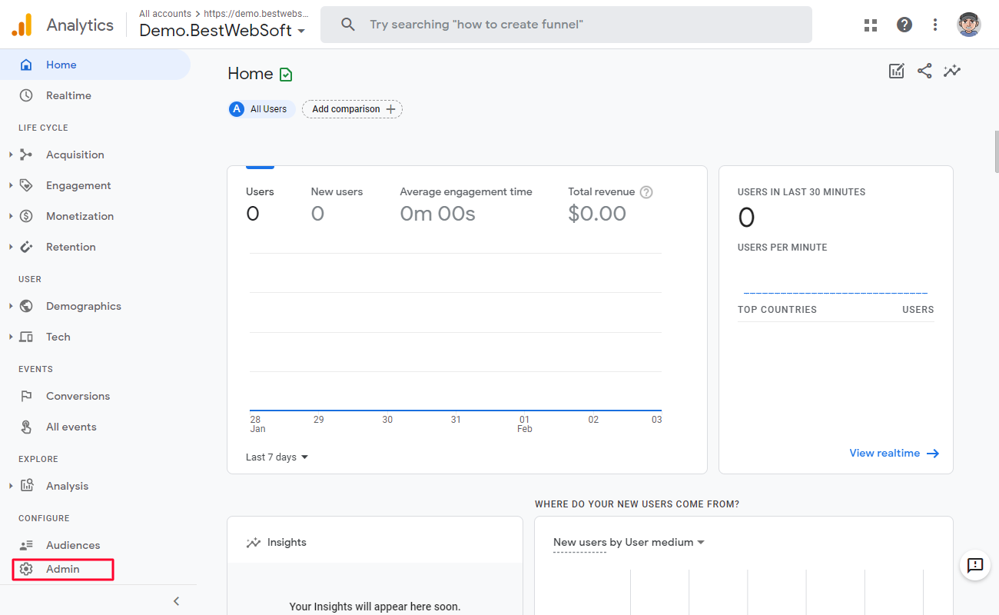
Task: Collapse the left navigation sidebar chevron
Action: coord(176,601)
